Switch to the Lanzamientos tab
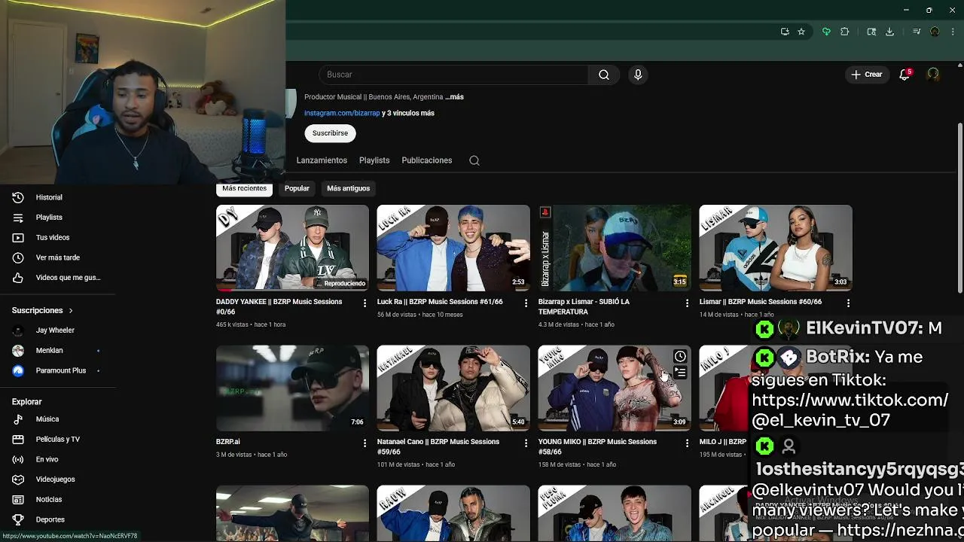Image resolution: width=964 pixels, height=542 pixels. pyautogui.click(x=322, y=160)
